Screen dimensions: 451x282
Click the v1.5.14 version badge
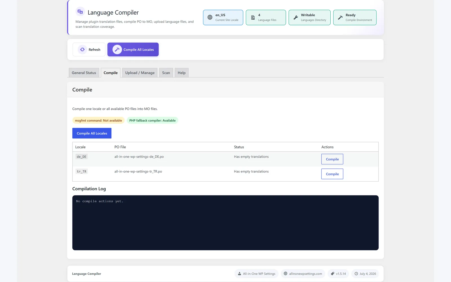[338, 274]
